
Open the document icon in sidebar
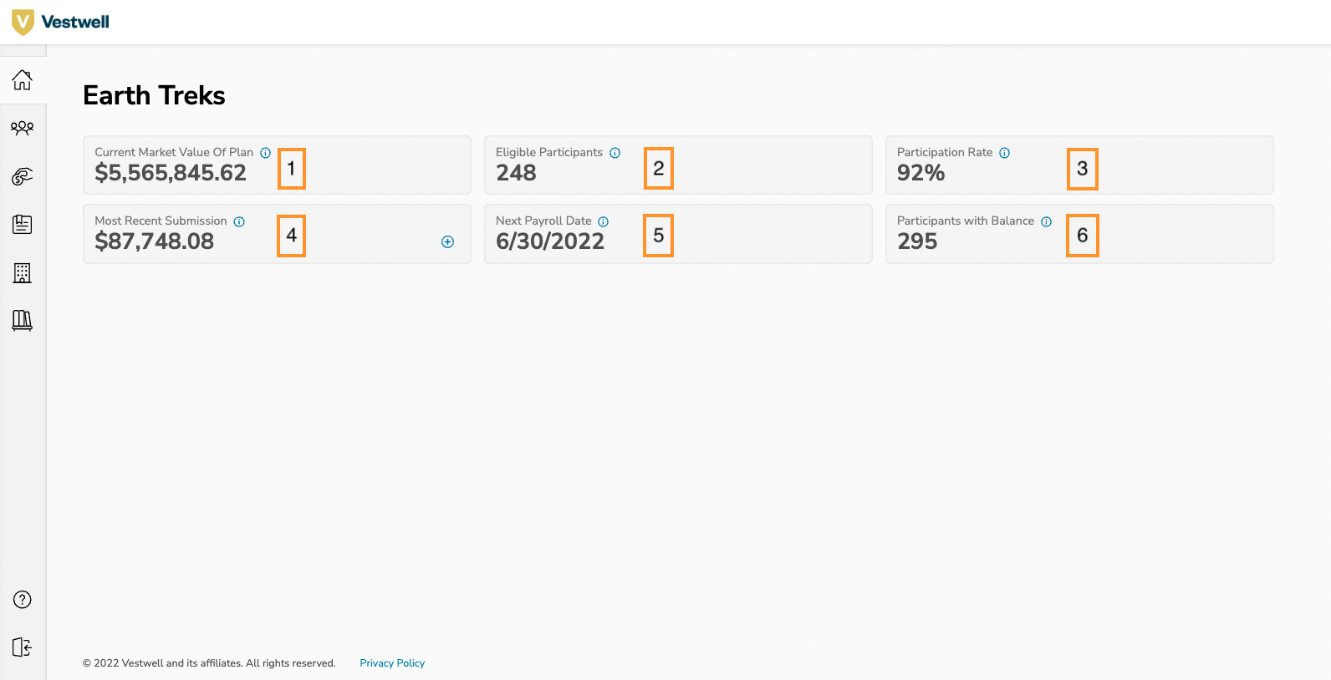click(23, 224)
